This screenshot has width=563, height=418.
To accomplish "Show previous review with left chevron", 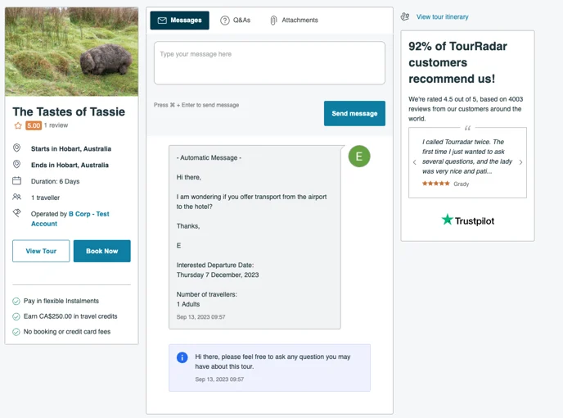I will (x=415, y=162).
